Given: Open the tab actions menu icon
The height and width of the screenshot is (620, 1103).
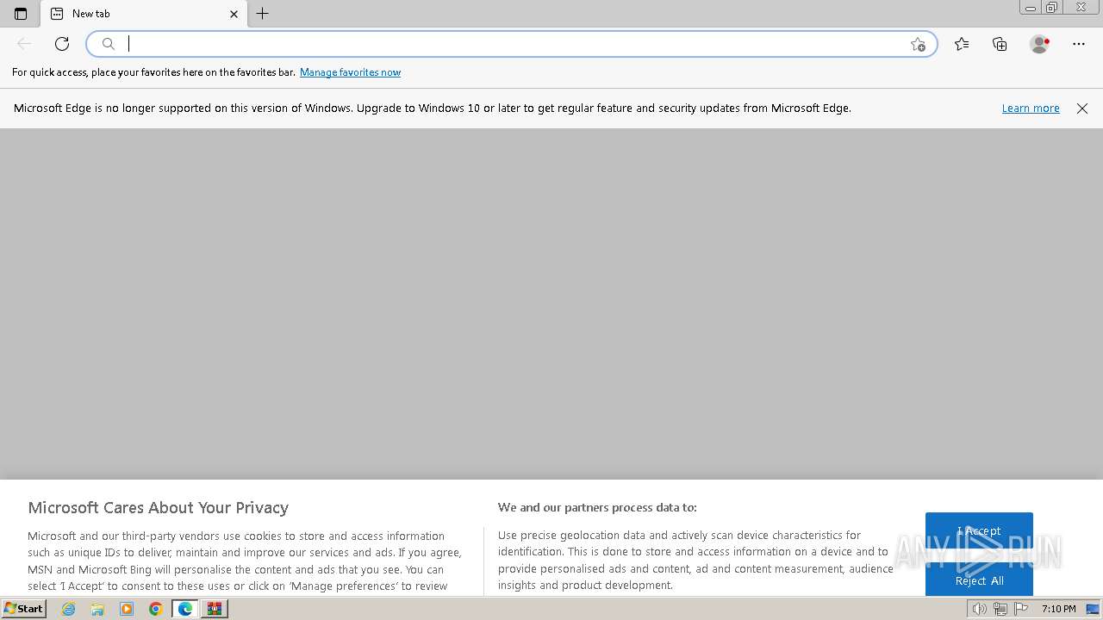Looking at the screenshot, I should coord(21,14).
